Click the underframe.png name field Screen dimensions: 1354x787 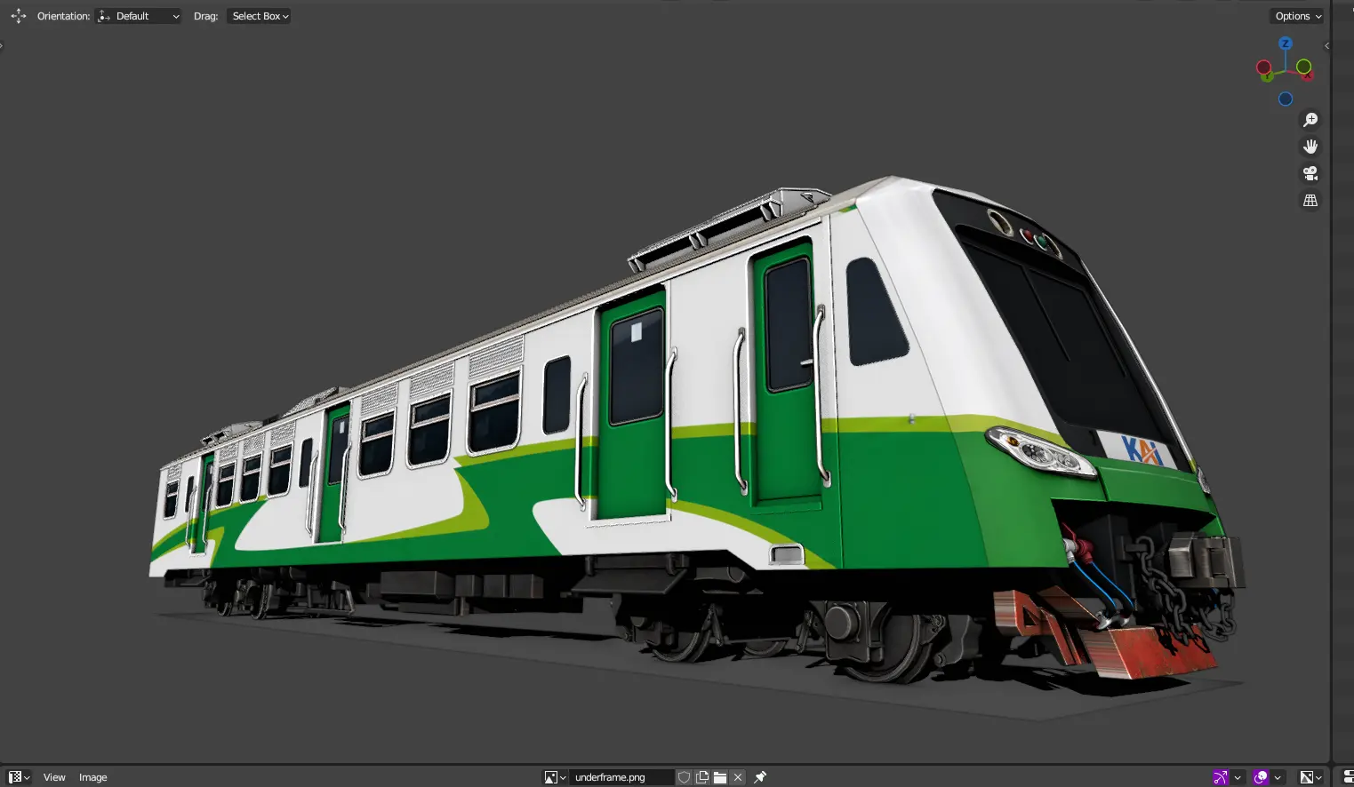pyautogui.click(x=621, y=777)
